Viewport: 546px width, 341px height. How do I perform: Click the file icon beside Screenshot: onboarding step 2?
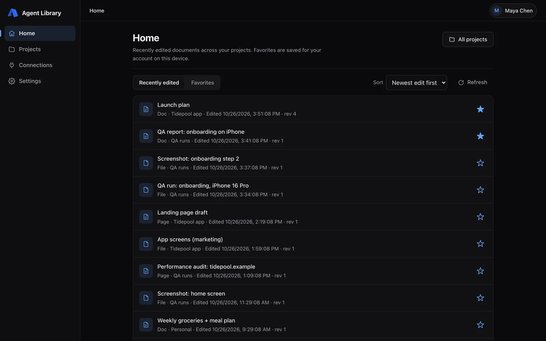click(x=146, y=163)
